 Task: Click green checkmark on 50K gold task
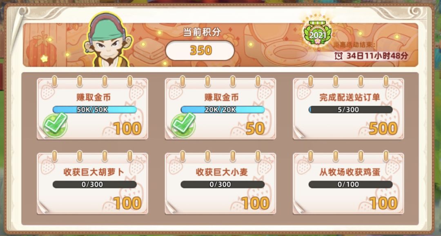click(x=55, y=125)
